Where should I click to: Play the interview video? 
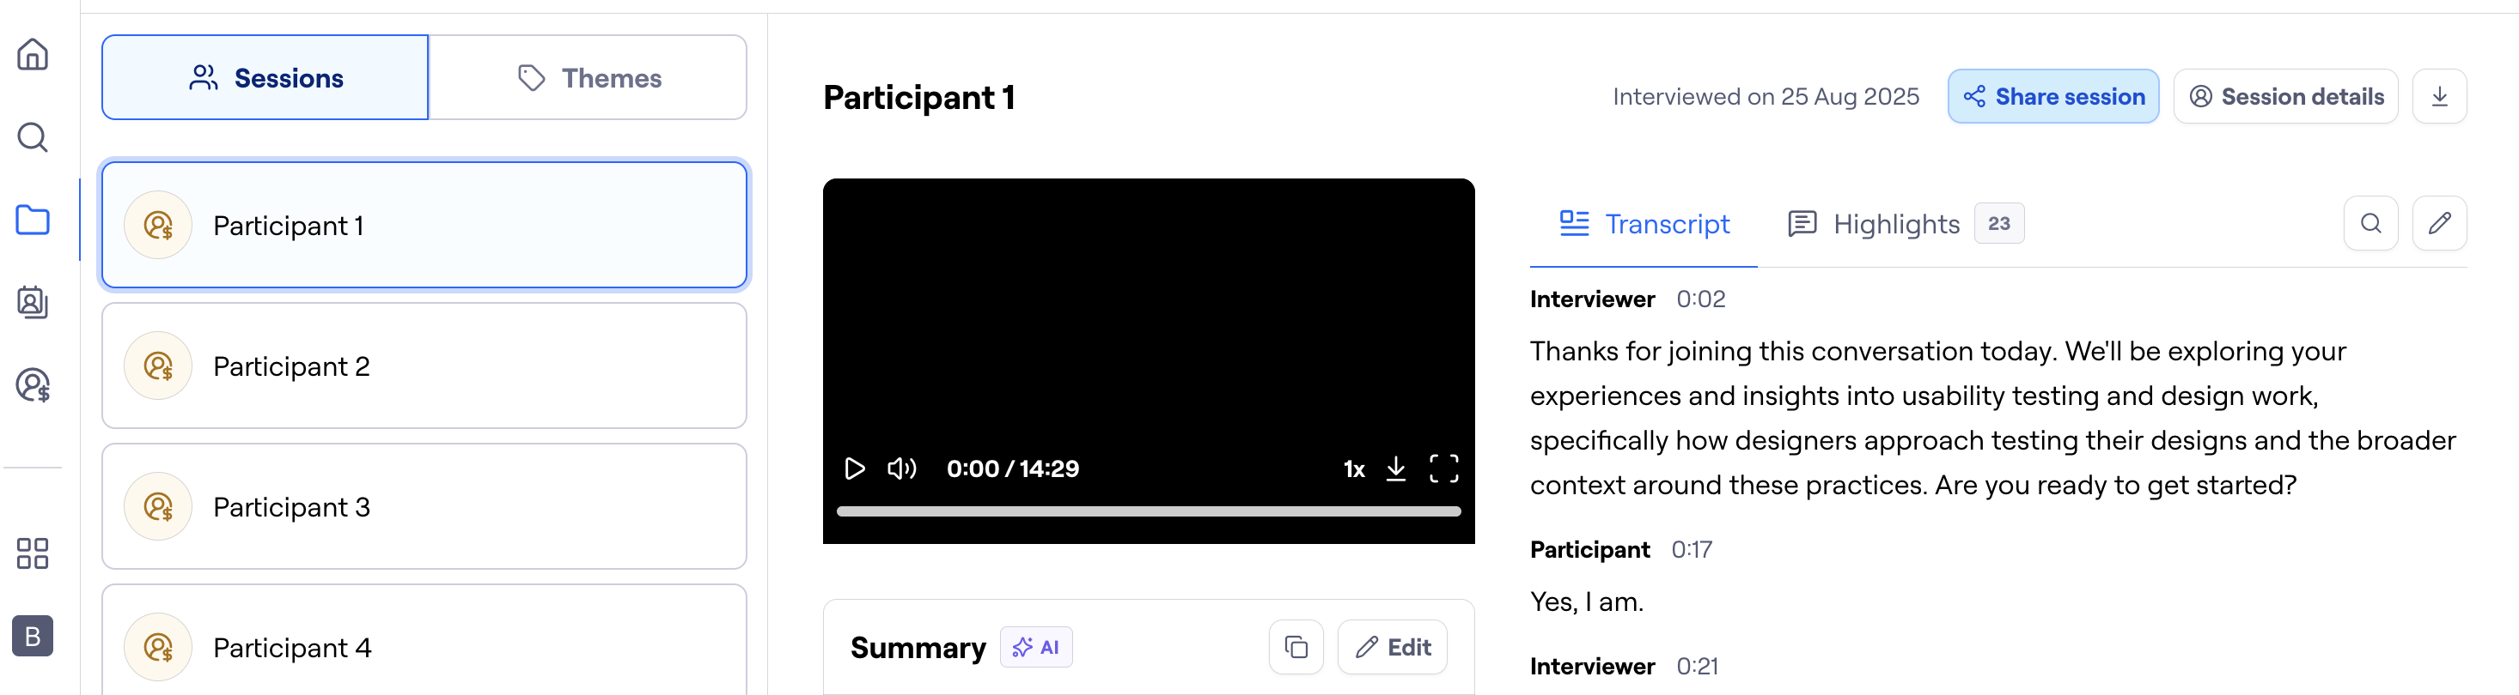(x=854, y=468)
